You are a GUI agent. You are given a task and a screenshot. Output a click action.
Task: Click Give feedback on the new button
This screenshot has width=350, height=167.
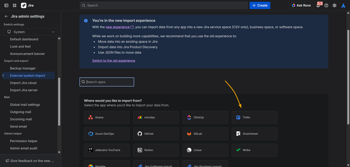(30, 161)
